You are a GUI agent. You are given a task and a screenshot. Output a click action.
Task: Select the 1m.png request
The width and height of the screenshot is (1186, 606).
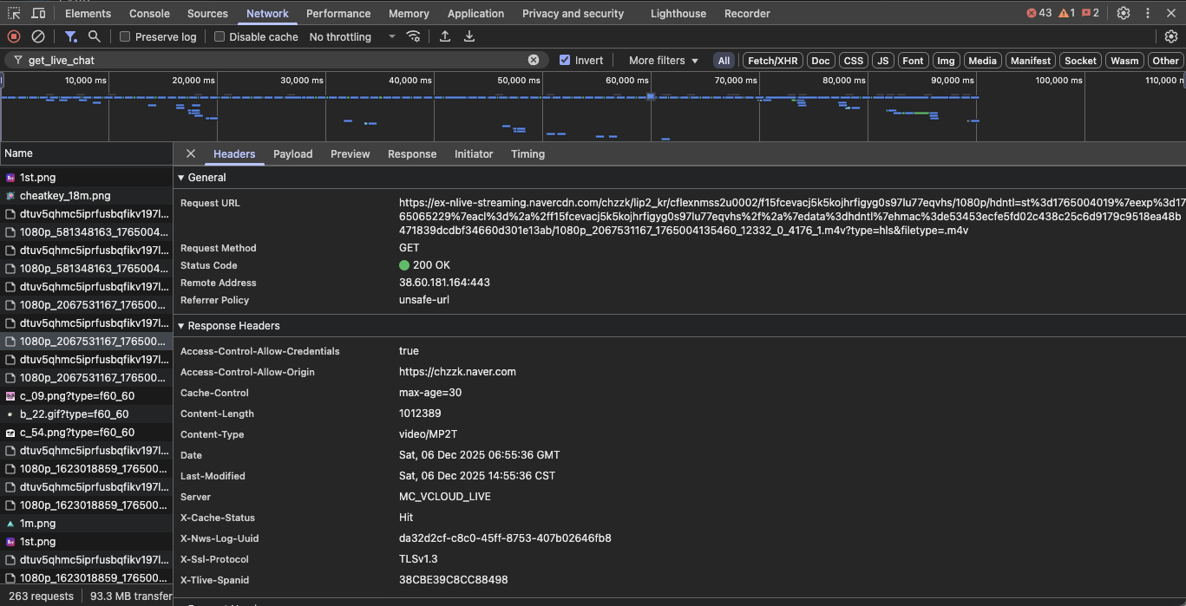[87, 524]
